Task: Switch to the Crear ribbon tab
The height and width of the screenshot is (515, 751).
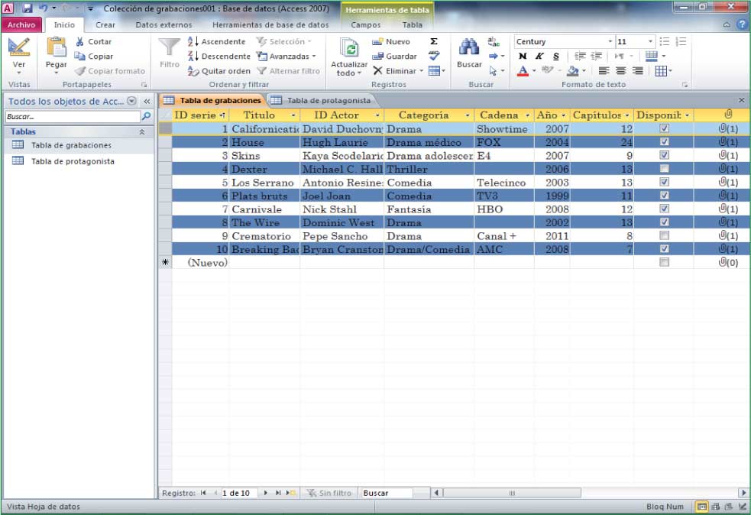Action: coord(105,25)
